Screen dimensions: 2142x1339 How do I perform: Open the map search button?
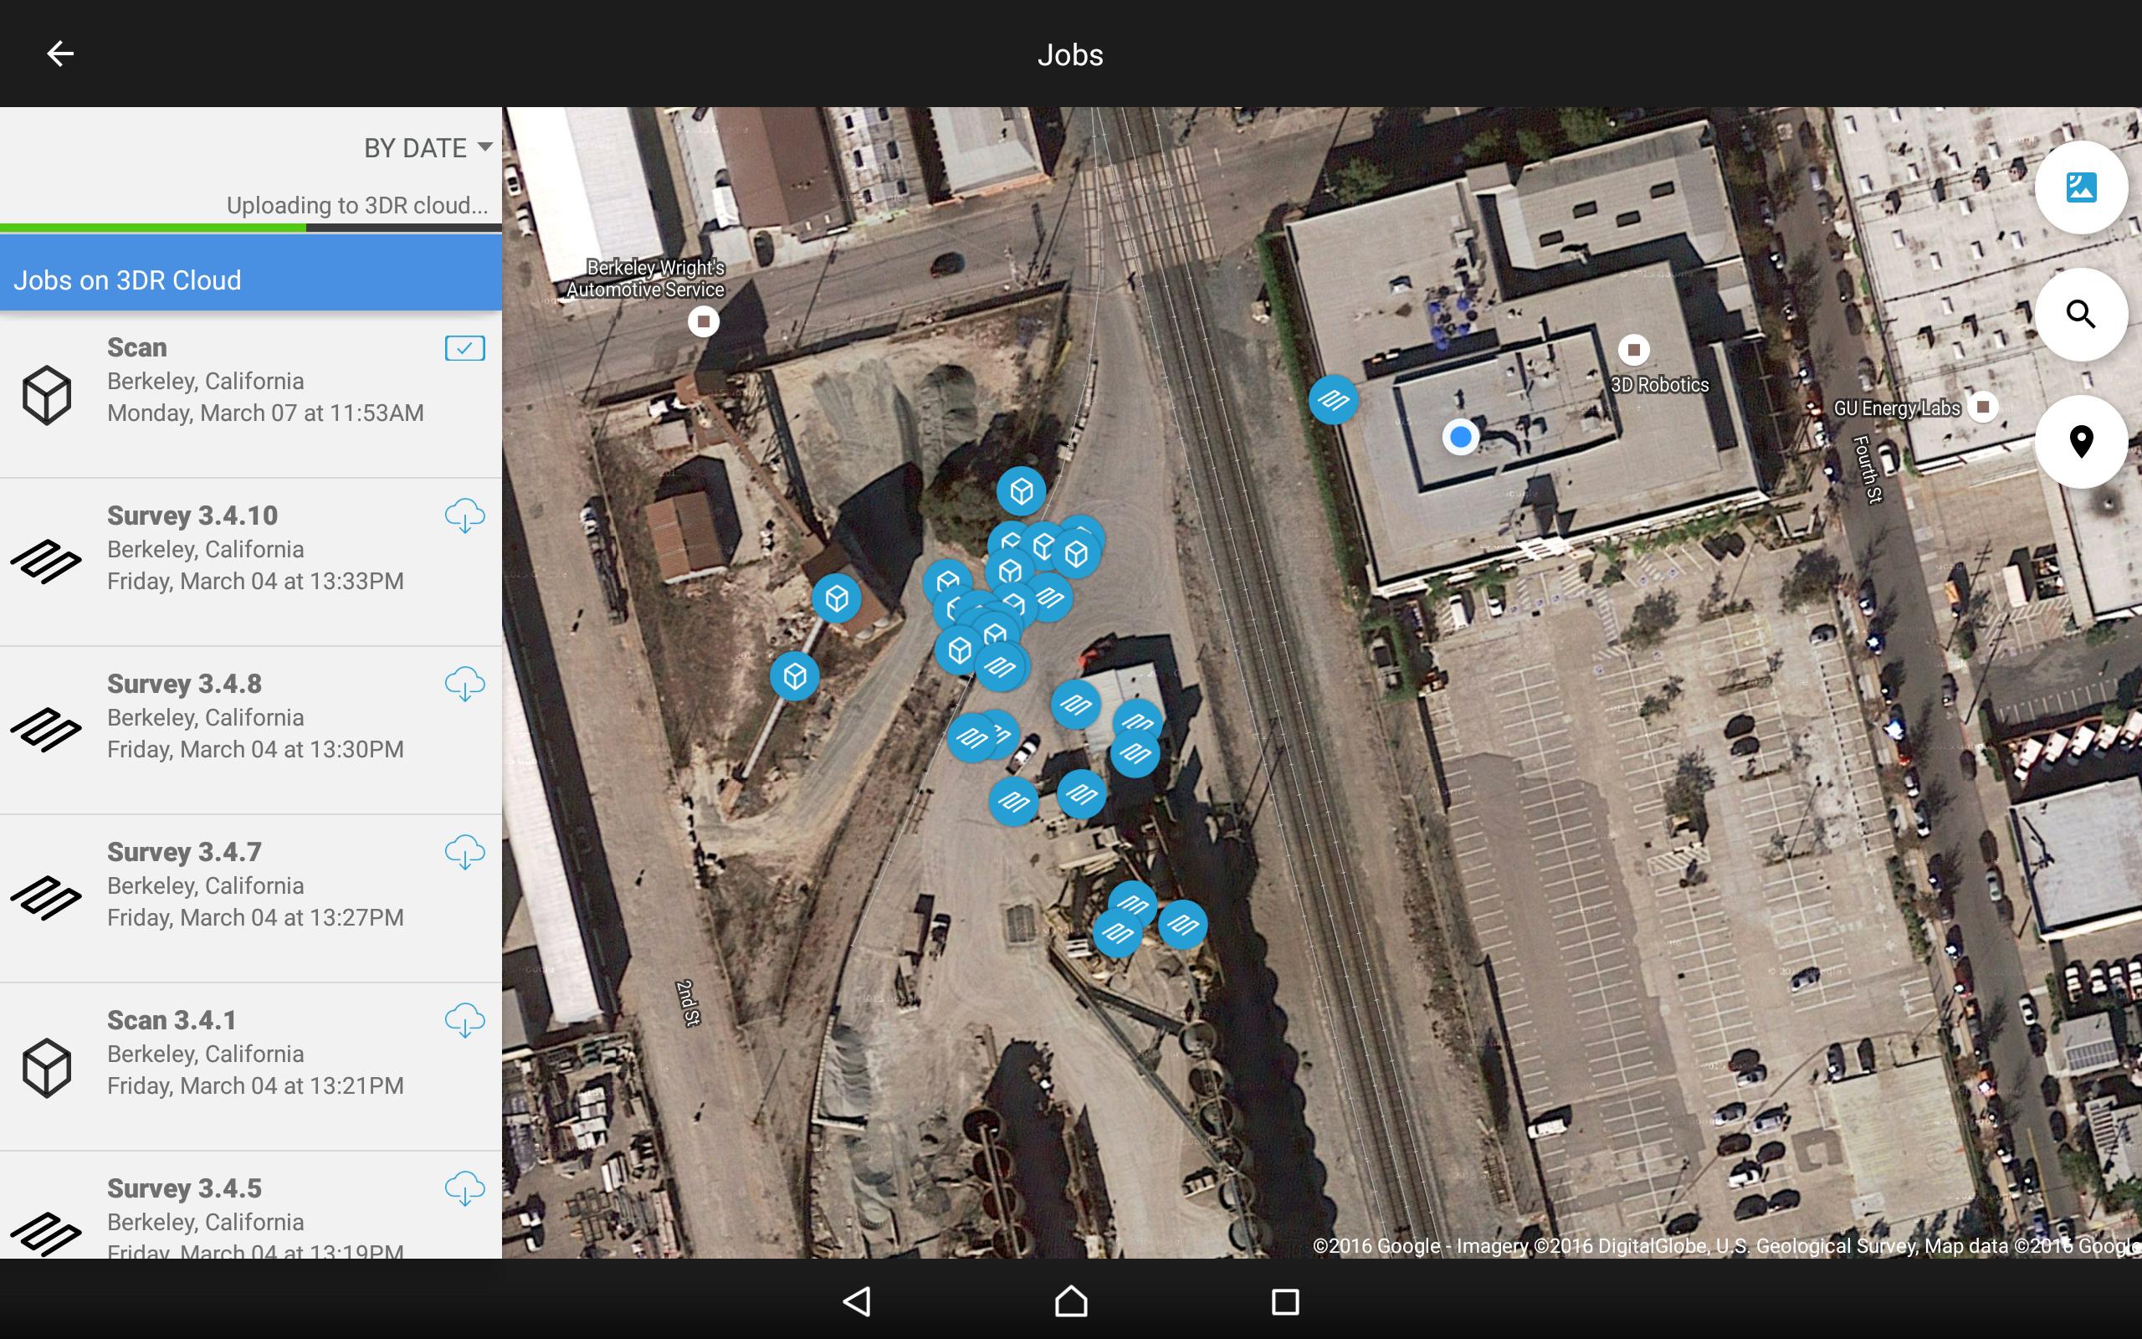(x=2080, y=315)
